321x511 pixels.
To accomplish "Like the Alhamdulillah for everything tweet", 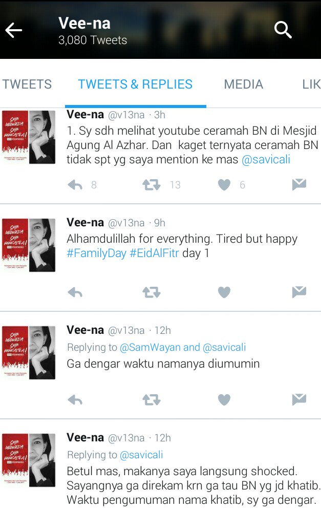I will click(x=224, y=292).
